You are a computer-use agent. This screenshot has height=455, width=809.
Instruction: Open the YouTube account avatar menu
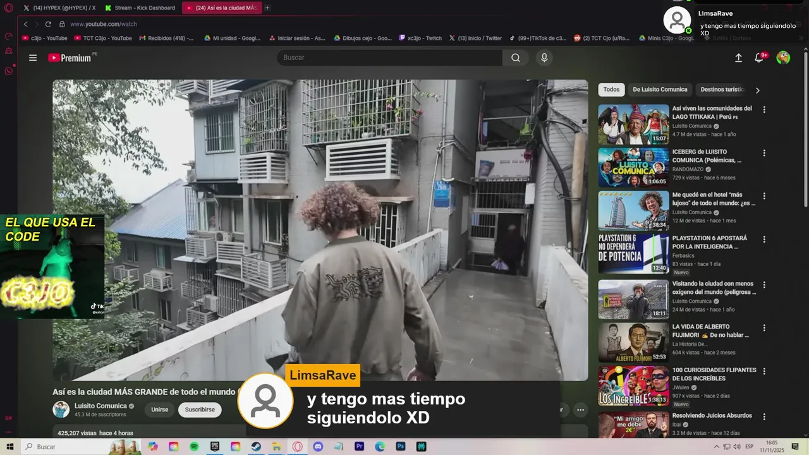[x=783, y=58]
